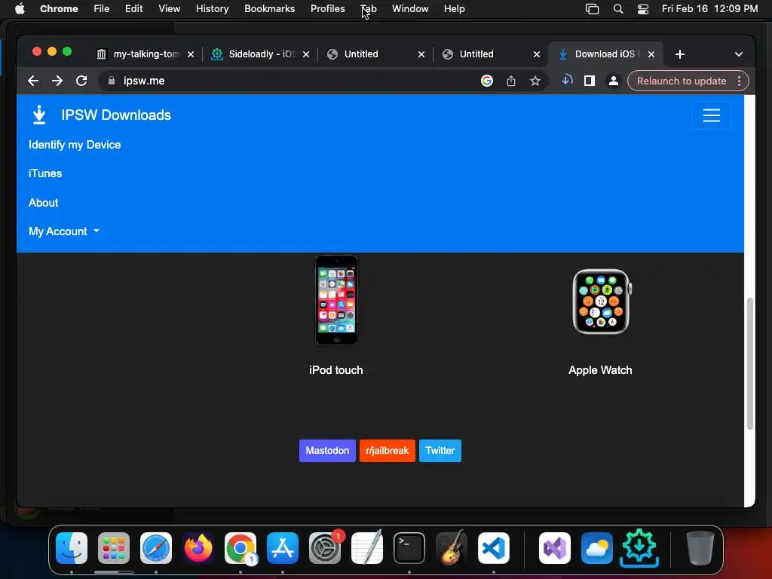Viewport: 772px width, 579px height.
Task: Open the View menu
Action: [x=169, y=8]
